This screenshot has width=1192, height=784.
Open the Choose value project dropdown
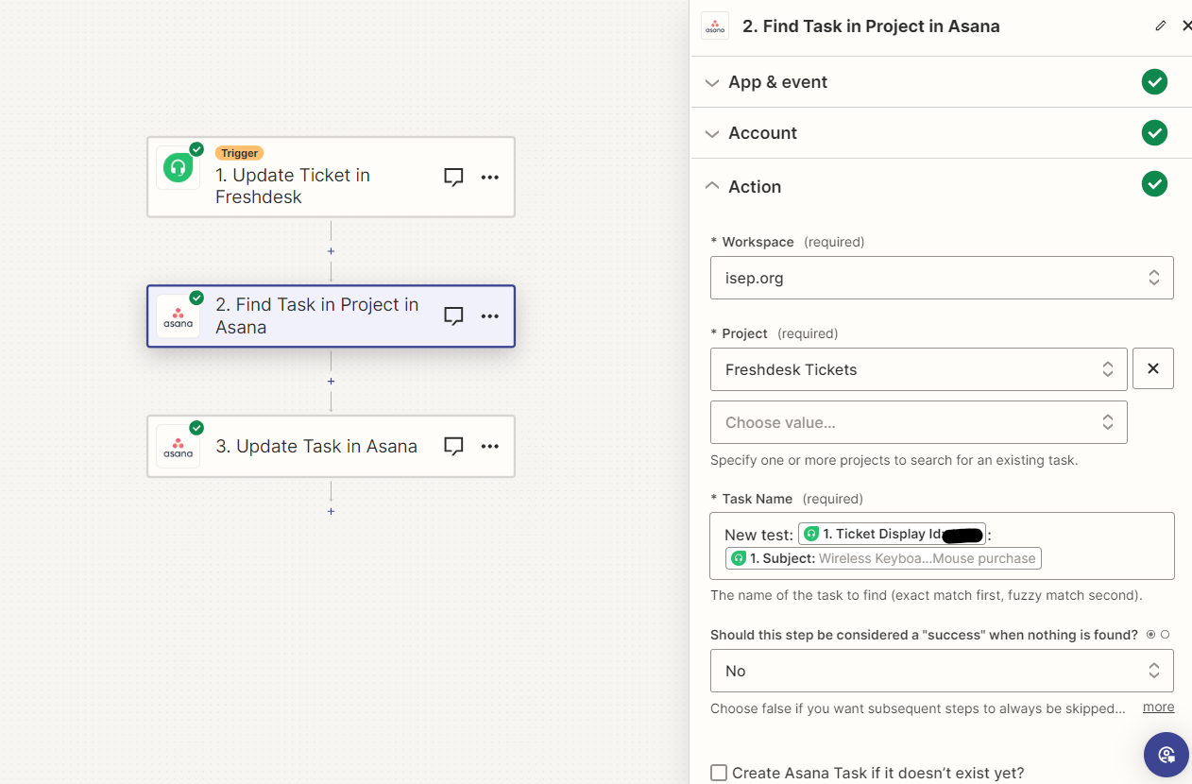coord(918,422)
